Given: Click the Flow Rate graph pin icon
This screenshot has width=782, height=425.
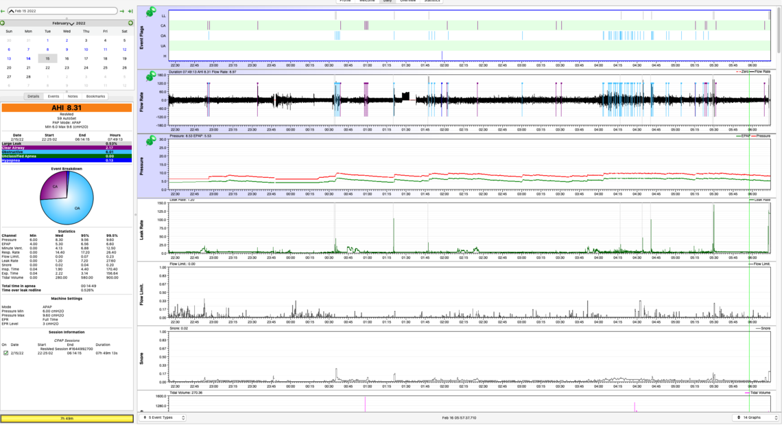Looking at the screenshot, I should point(150,76).
